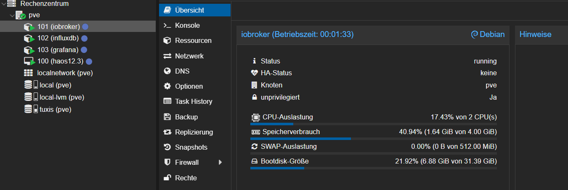Open the Task History menu item
The image size is (568, 190).
194,101
